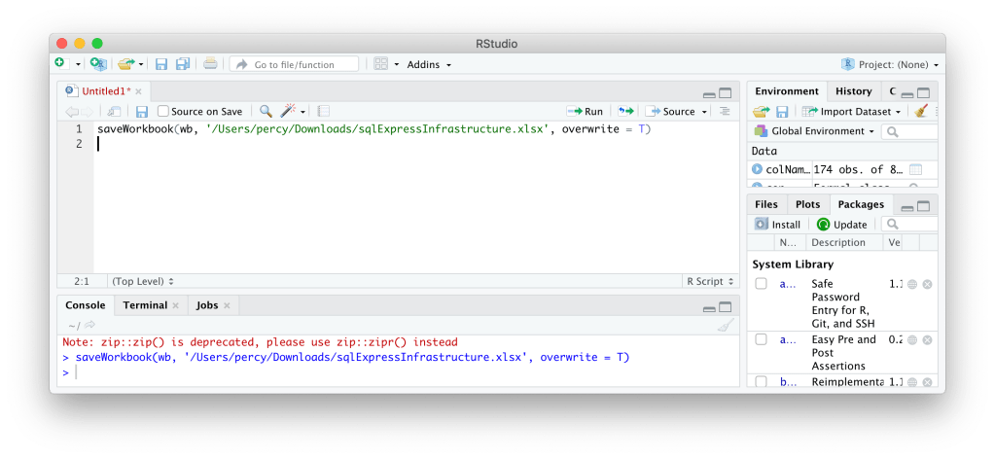Image resolution: width=995 pixels, height=459 pixels.
Task: Click the Re-run previous code icon
Action: [x=625, y=112]
